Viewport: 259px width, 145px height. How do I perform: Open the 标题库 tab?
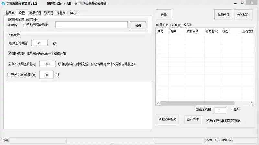click(62, 13)
